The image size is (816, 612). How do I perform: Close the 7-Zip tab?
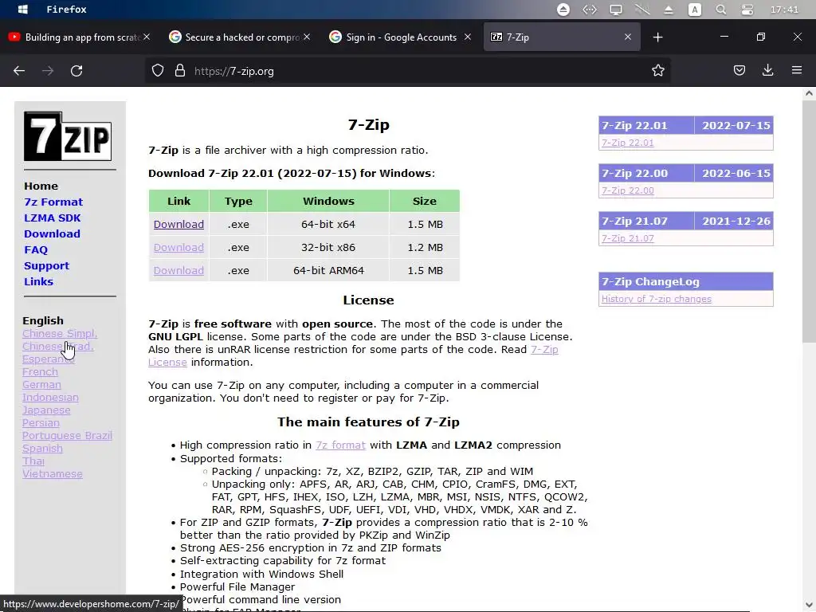(628, 37)
